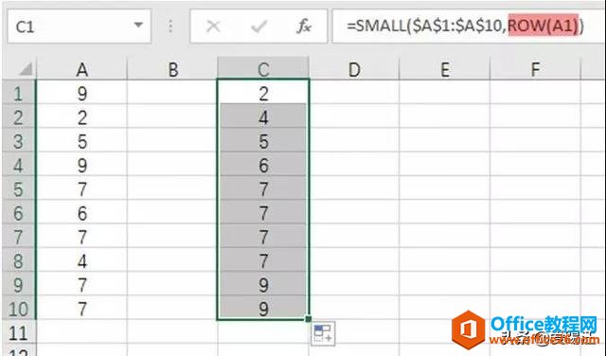Click the Name Box showing C1
The image size is (606, 356).
[79, 27]
